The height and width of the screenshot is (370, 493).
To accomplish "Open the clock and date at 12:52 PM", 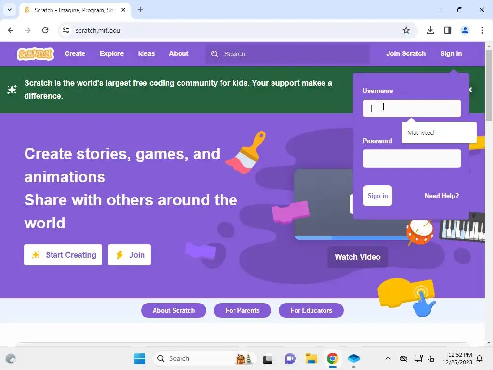I will point(457,358).
